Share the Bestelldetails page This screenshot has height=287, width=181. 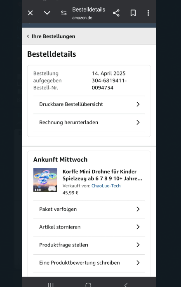116,13
